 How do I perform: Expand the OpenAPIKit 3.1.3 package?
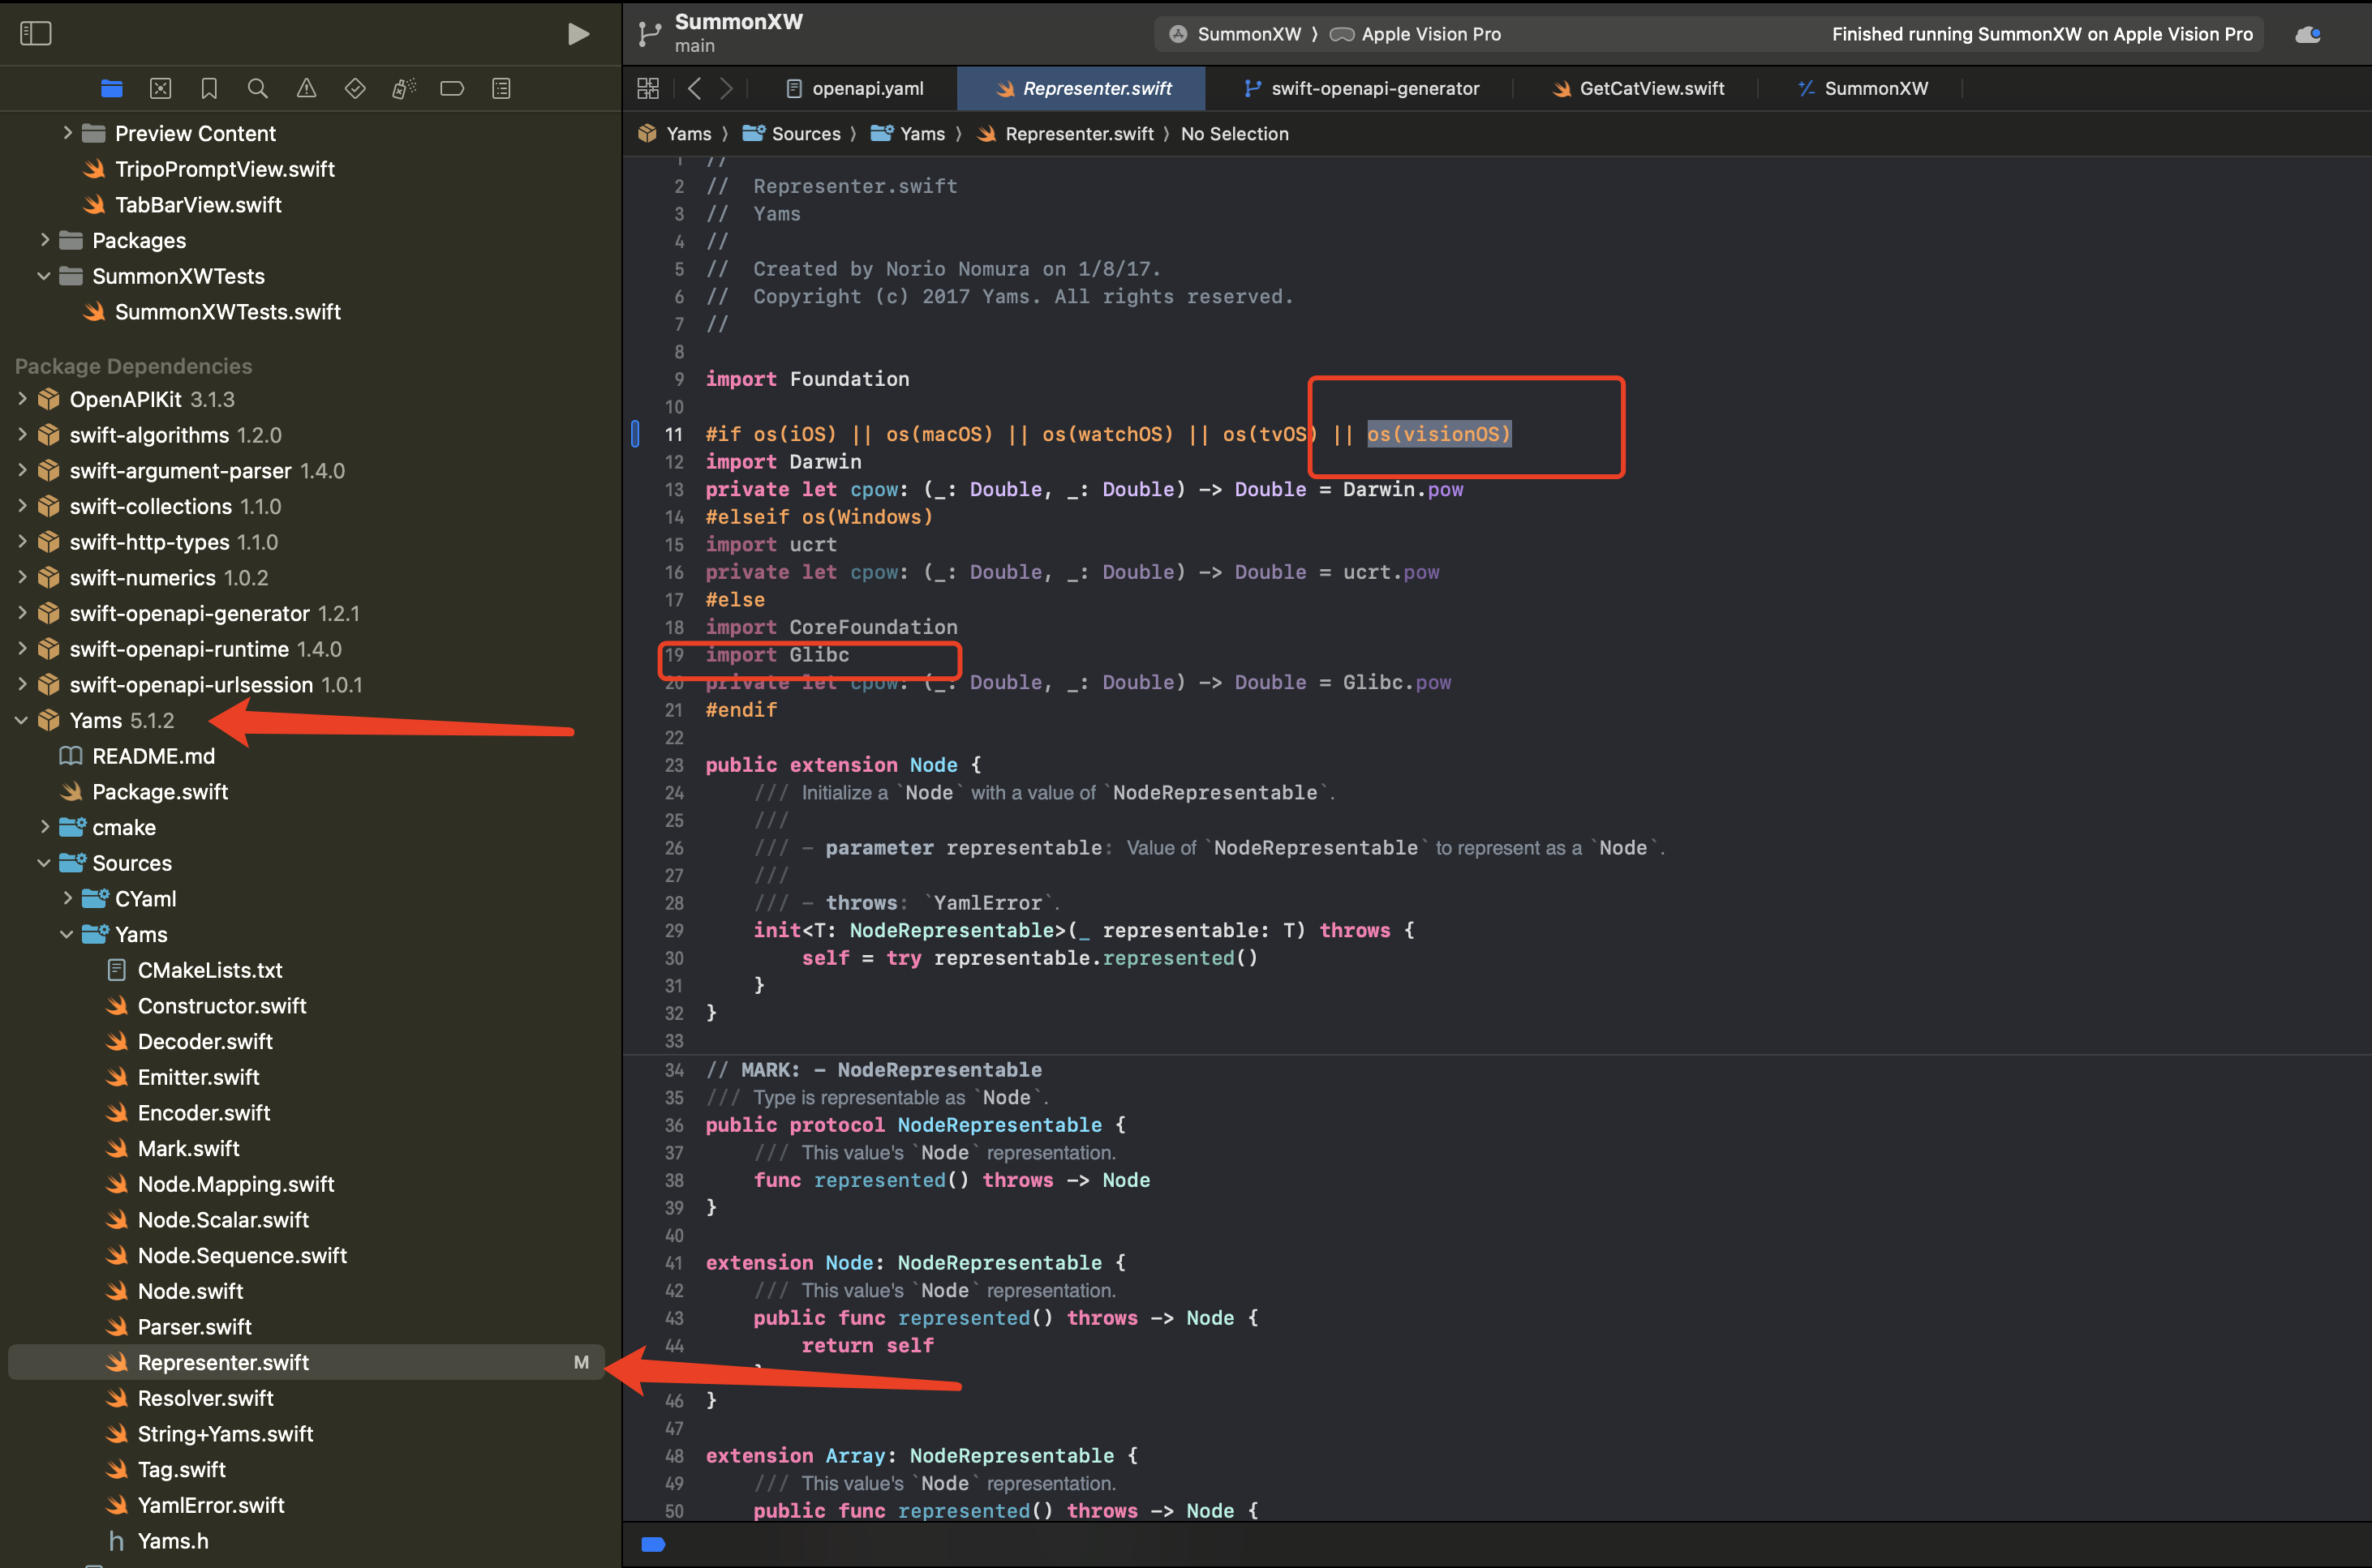pyautogui.click(x=21, y=399)
